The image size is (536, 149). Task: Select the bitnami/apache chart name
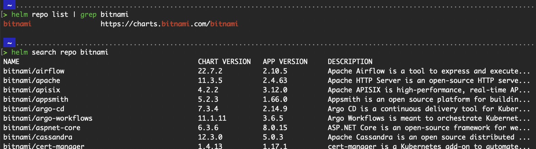coord(32,81)
